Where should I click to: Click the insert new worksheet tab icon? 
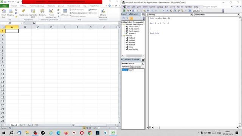[37, 125]
